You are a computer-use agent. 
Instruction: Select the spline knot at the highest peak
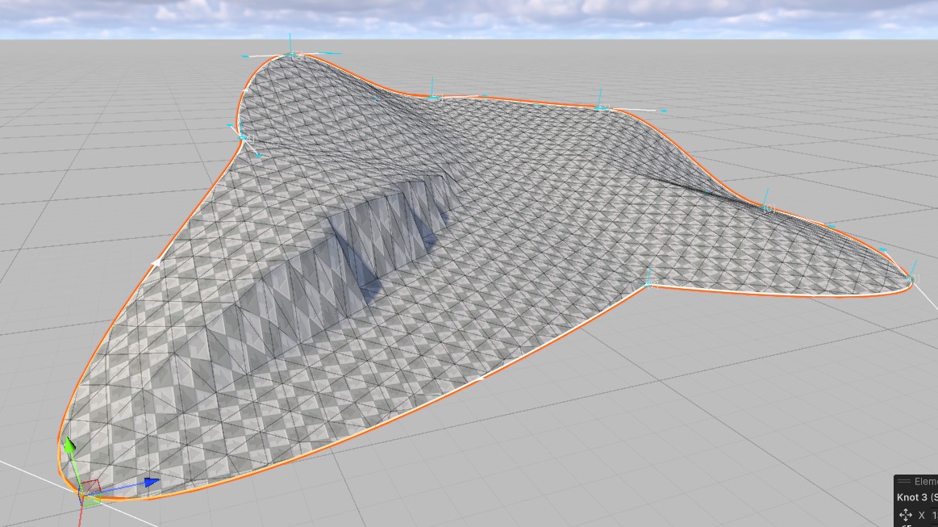click(x=292, y=56)
